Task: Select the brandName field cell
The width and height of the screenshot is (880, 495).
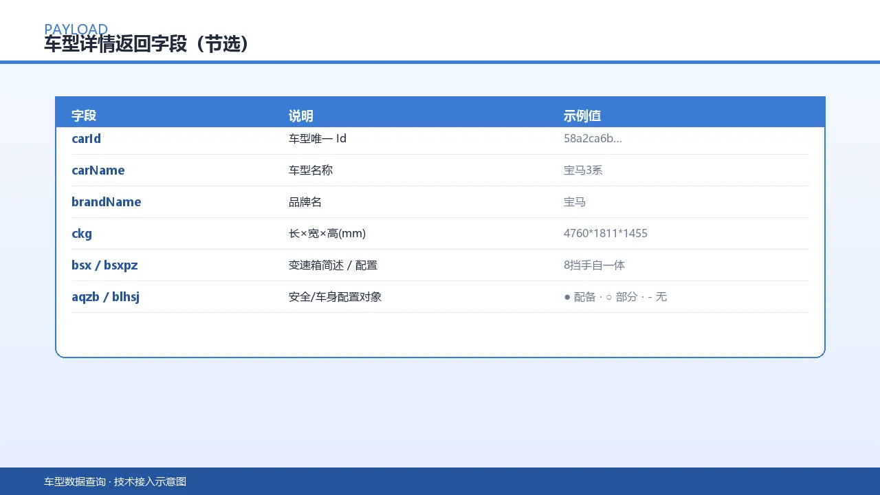Action: tap(107, 202)
